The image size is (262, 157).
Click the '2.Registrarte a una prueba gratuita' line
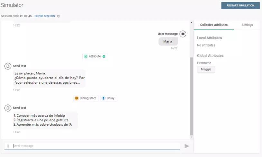[41, 120]
